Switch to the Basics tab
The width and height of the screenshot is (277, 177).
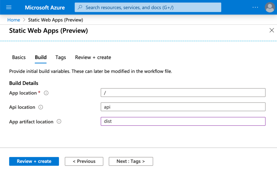(x=19, y=57)
